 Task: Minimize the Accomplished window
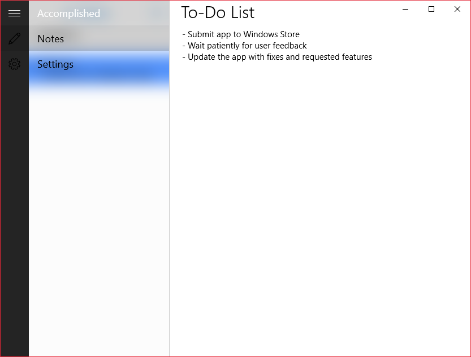(405, 9)
